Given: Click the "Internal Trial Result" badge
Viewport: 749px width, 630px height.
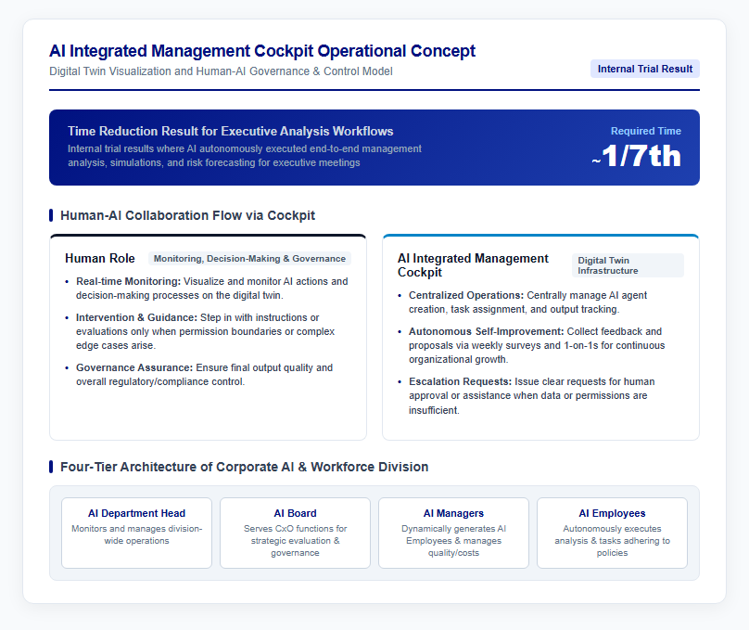Looking at the screenshot, I should pos(645,69).
